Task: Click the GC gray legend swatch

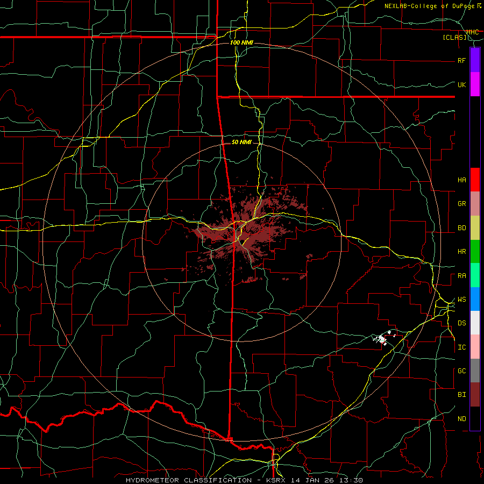Action: [475, 371]
